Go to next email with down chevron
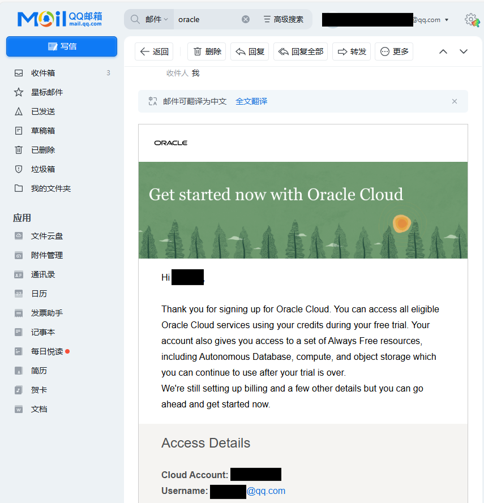This screenshot has height=503, width=484. [x=464, y=51]
